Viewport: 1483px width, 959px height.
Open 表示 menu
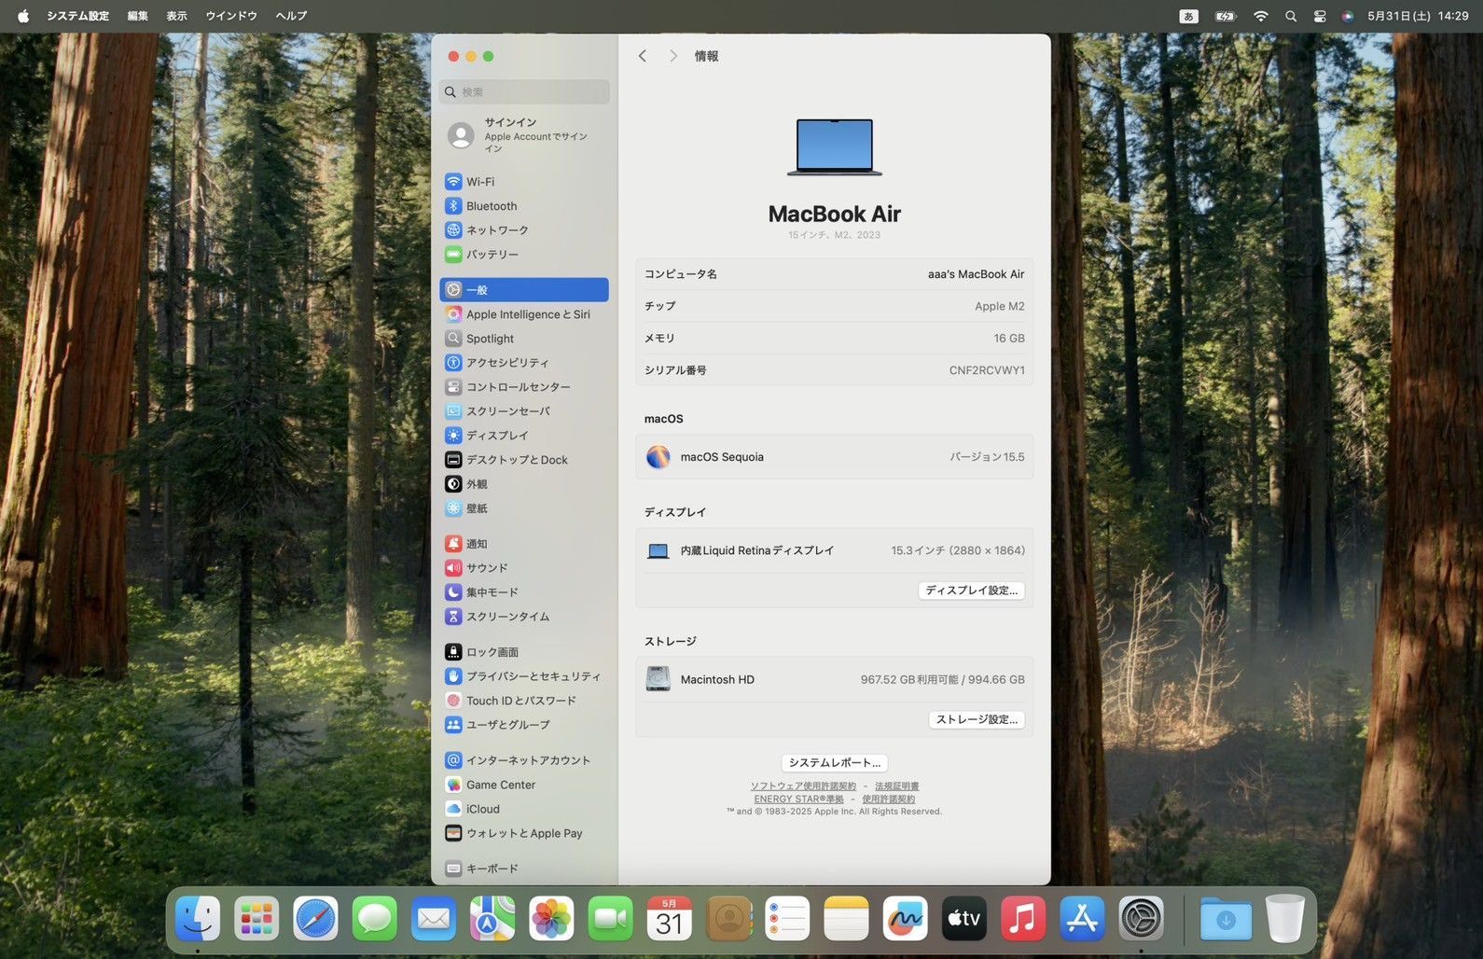coord(177,16)
